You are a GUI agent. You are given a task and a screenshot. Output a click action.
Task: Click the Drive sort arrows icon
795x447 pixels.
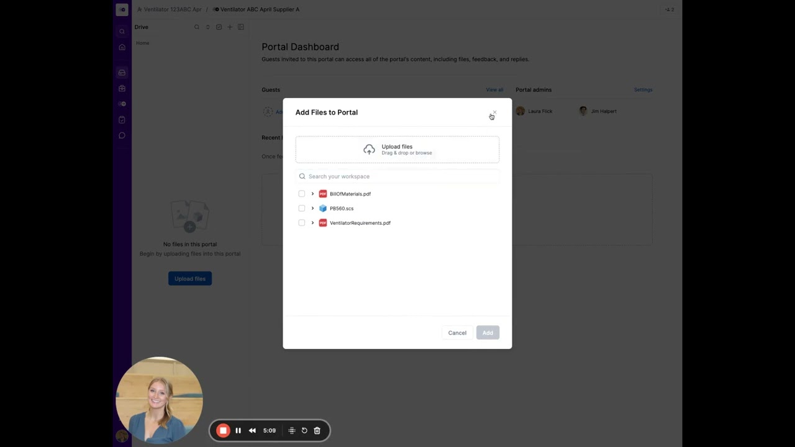coord(208,27)
